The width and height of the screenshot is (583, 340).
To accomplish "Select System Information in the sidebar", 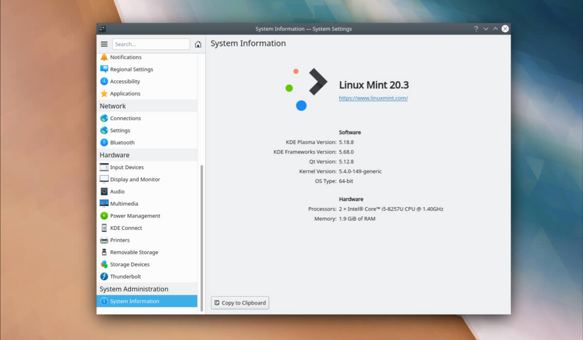I will [147, 301].
